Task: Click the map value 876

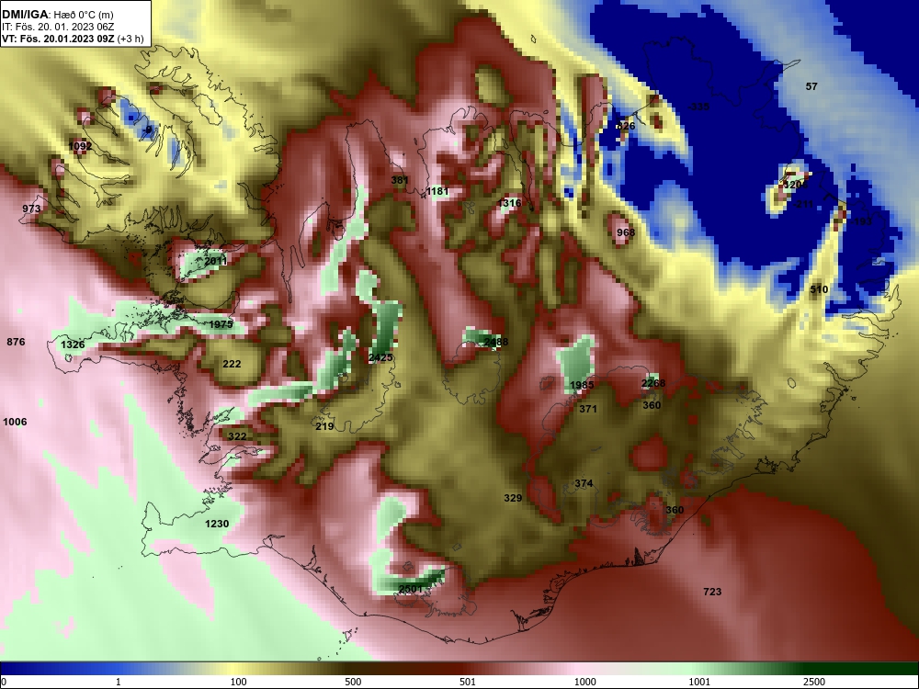Action: point(16,342)
